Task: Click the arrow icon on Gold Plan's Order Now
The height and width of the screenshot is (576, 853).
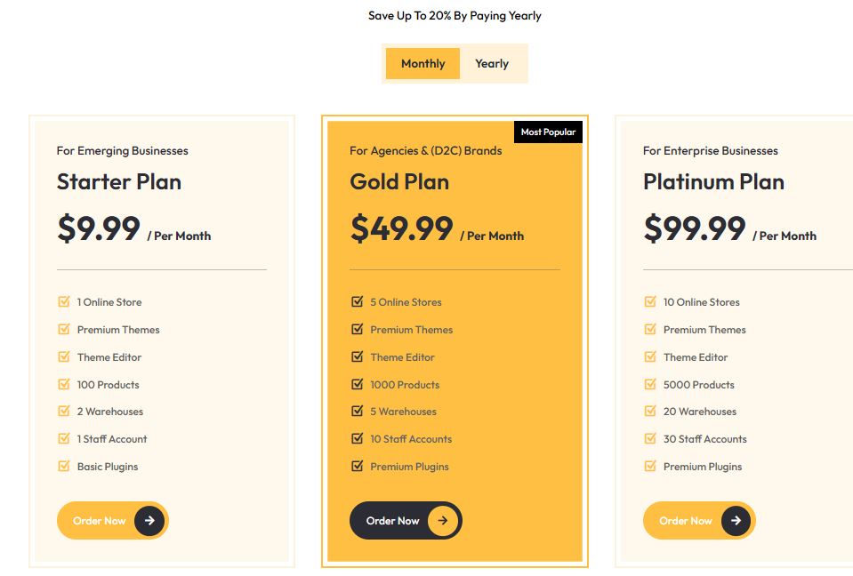Action: pos(443,521)
